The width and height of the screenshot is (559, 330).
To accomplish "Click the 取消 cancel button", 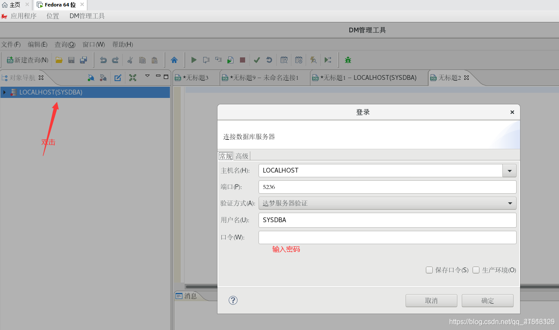I will [431, 301].
